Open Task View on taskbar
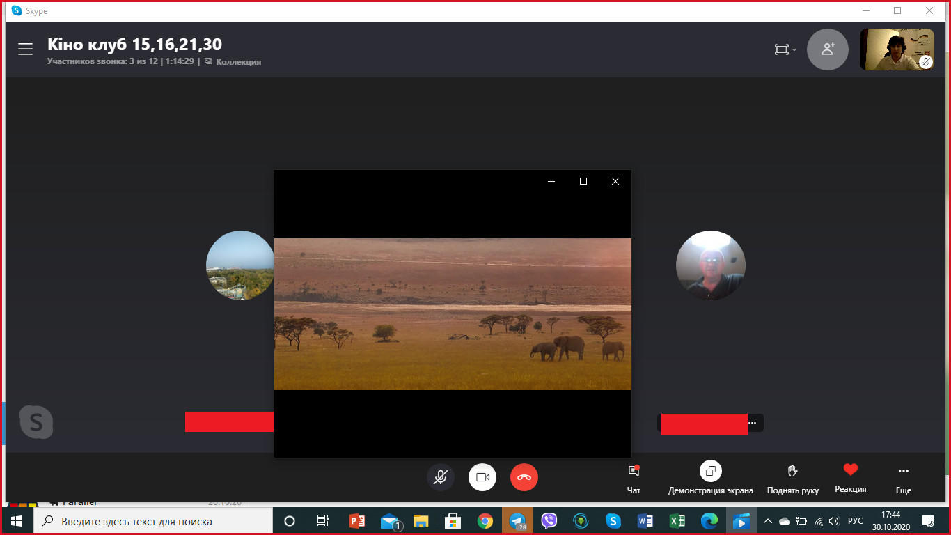The width and height of the screenshot is (951, 535). pos(322,521)
